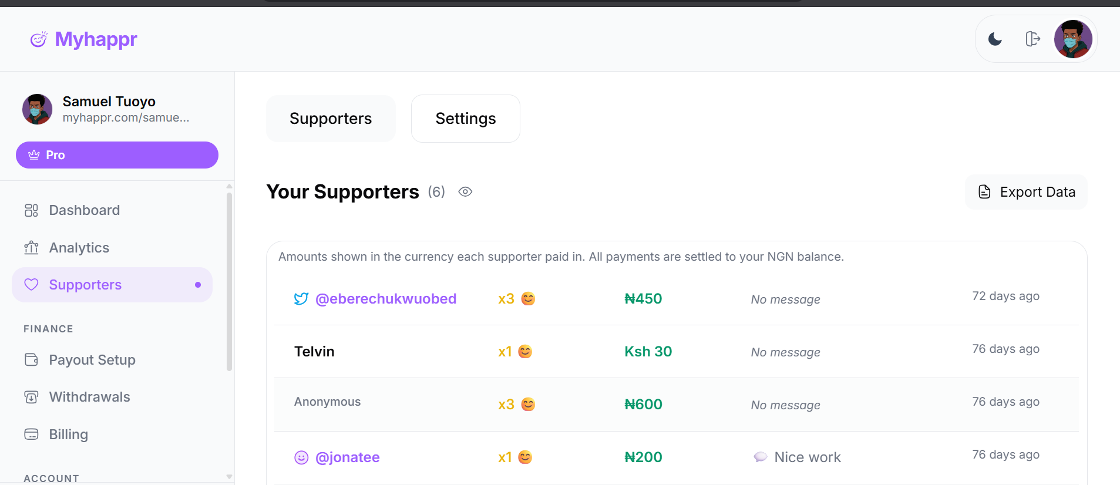Viewport: 1120px width, 485px height.
Task: Click the Telvin supporter name
Action: (x=314, y=352)
